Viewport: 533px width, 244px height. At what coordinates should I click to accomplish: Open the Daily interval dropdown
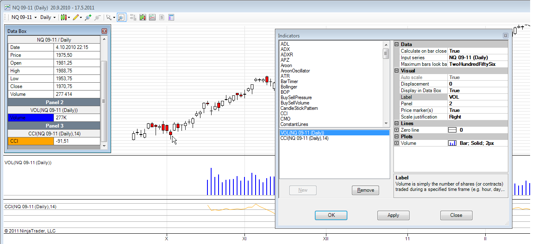(x=48, y=17)
